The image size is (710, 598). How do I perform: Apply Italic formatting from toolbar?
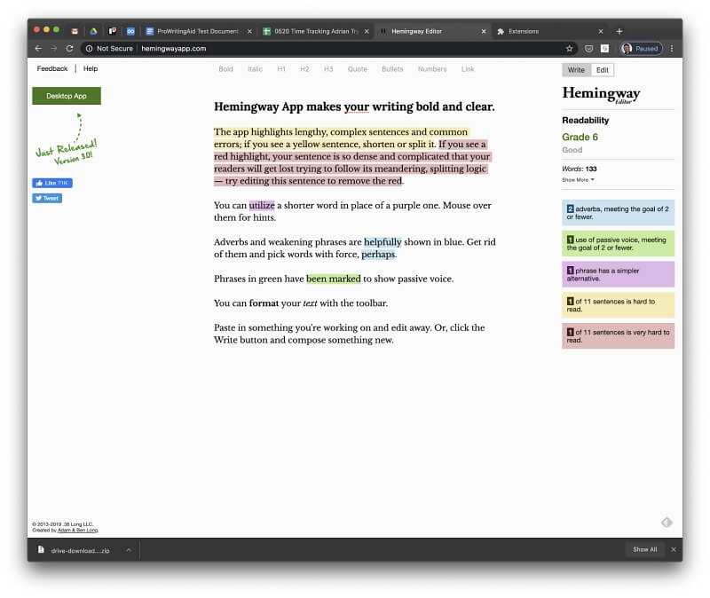[x=255, y=69]
